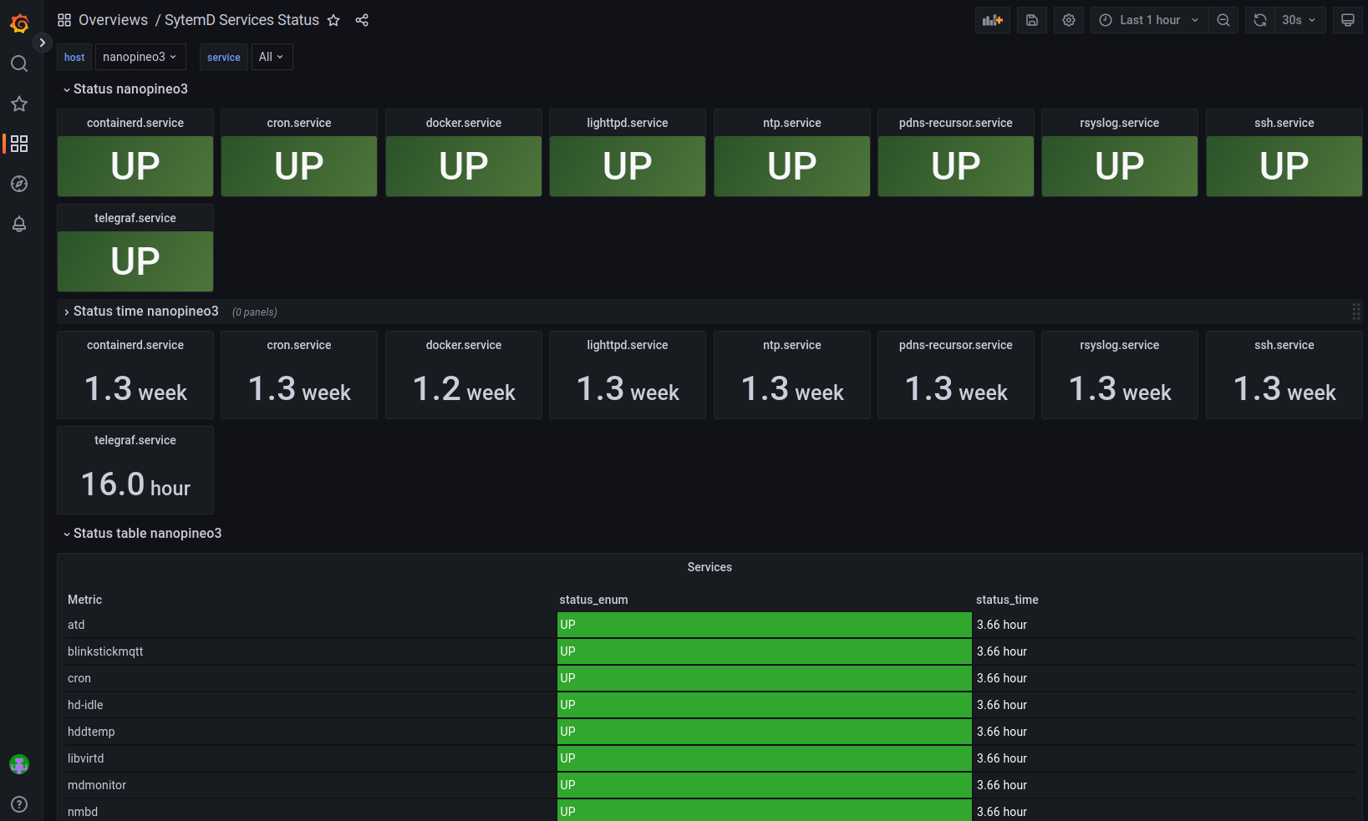Expand the sidebar navigation arrow

(x=42, y=43)
